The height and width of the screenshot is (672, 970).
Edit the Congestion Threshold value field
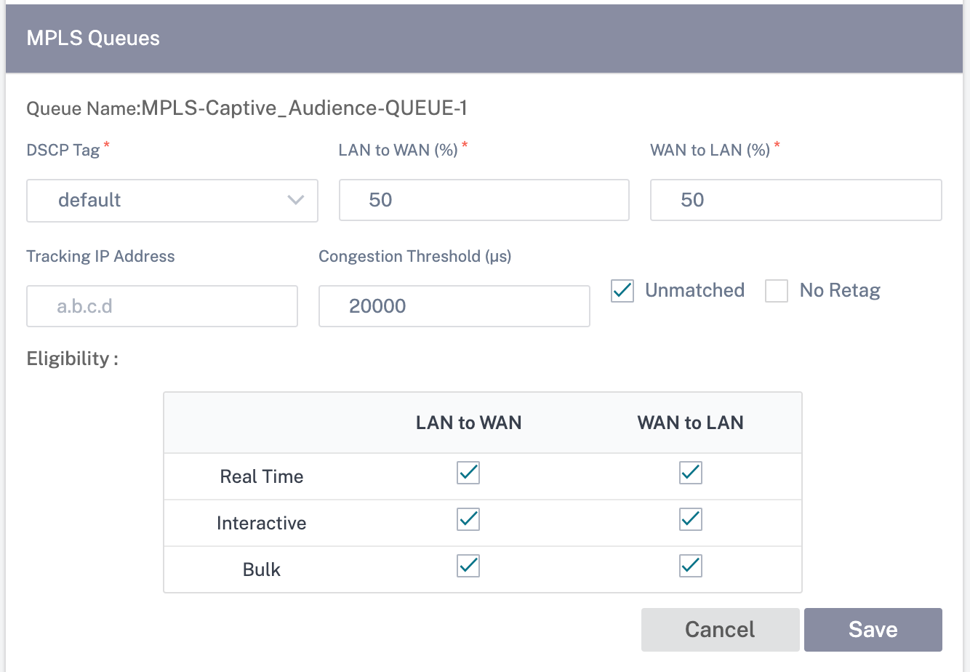pos(454,306)
